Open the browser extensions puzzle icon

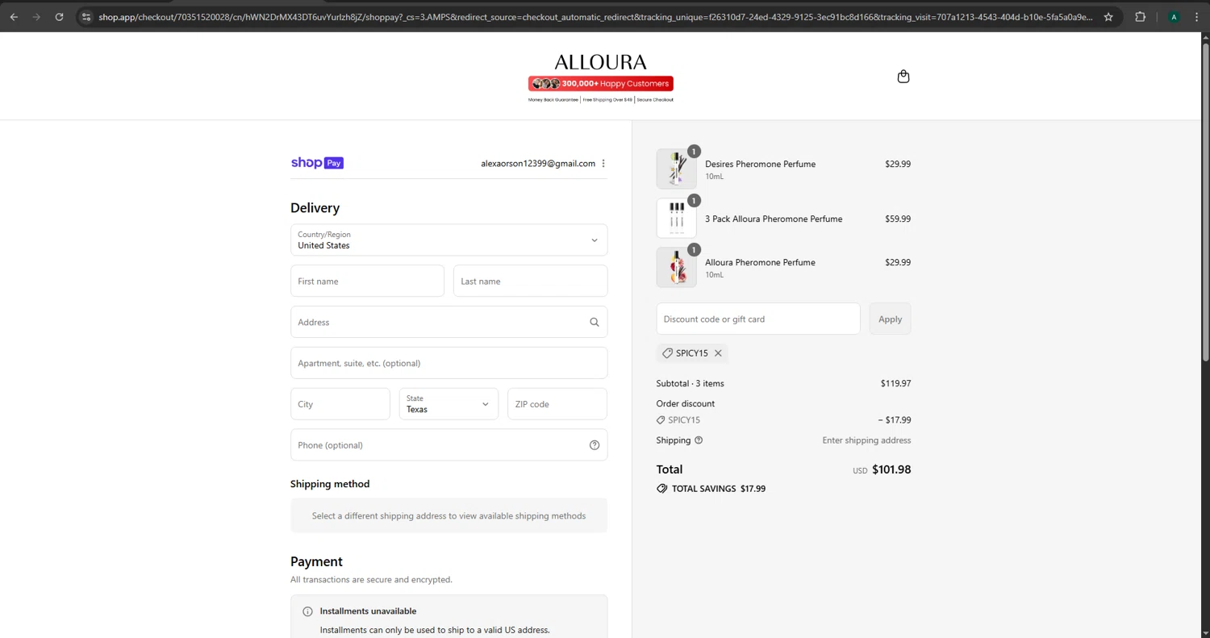coord(1140,16)
